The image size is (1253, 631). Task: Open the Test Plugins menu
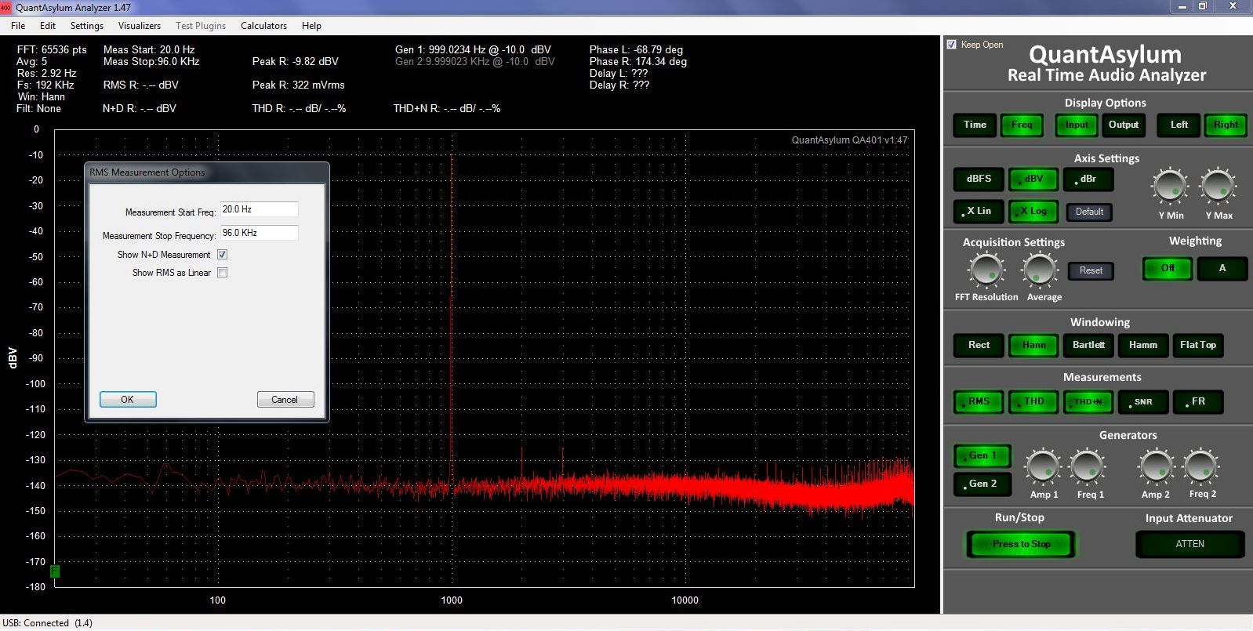[201, 26]
